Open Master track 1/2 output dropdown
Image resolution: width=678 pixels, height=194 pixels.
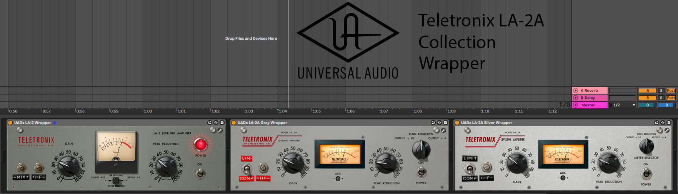(x=623, y=105)
